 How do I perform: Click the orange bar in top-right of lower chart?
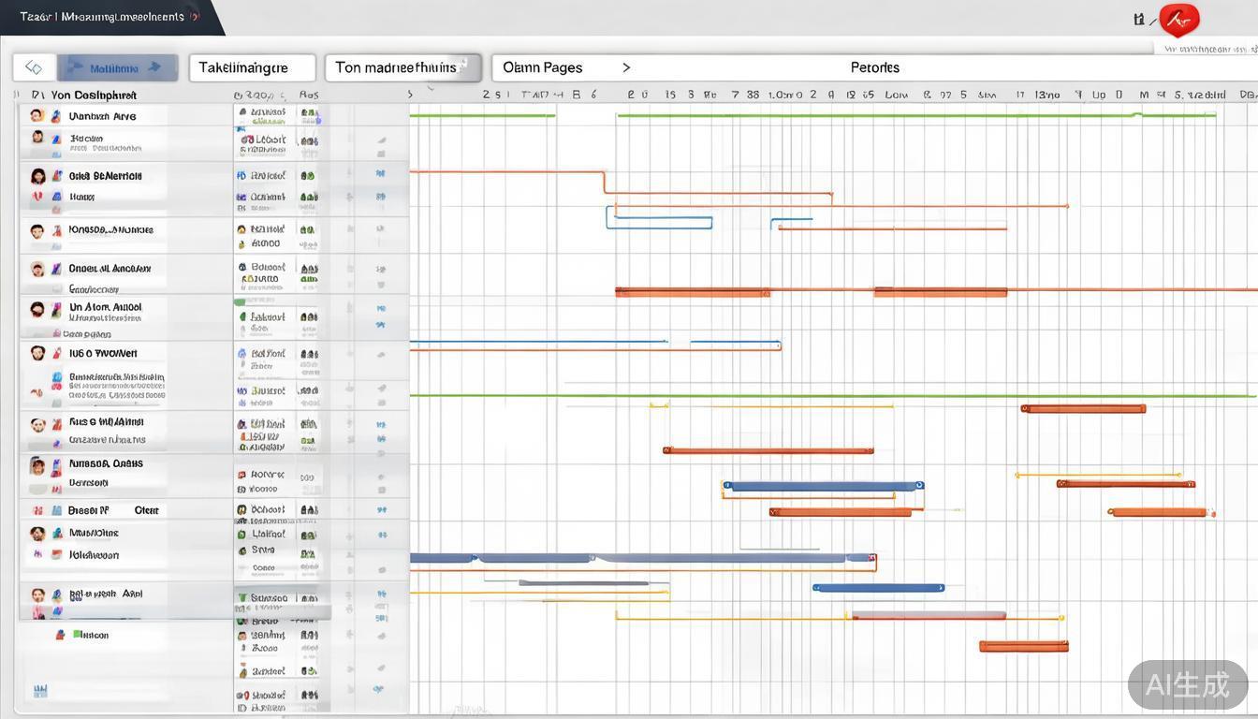click(x=1083, y=408)
